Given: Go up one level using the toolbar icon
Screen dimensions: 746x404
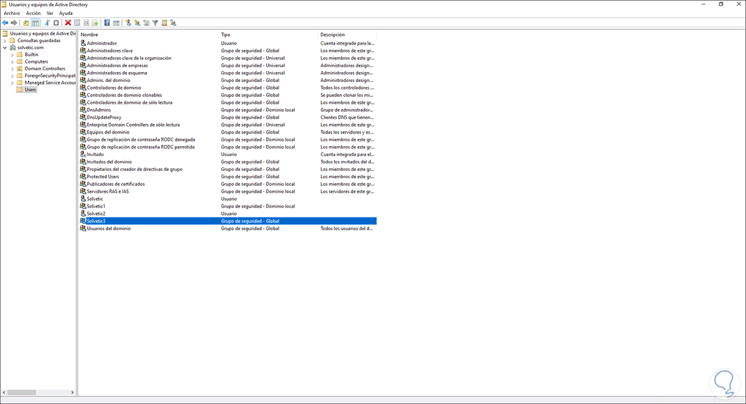Looking at the screenshot, I should (26, 23).
